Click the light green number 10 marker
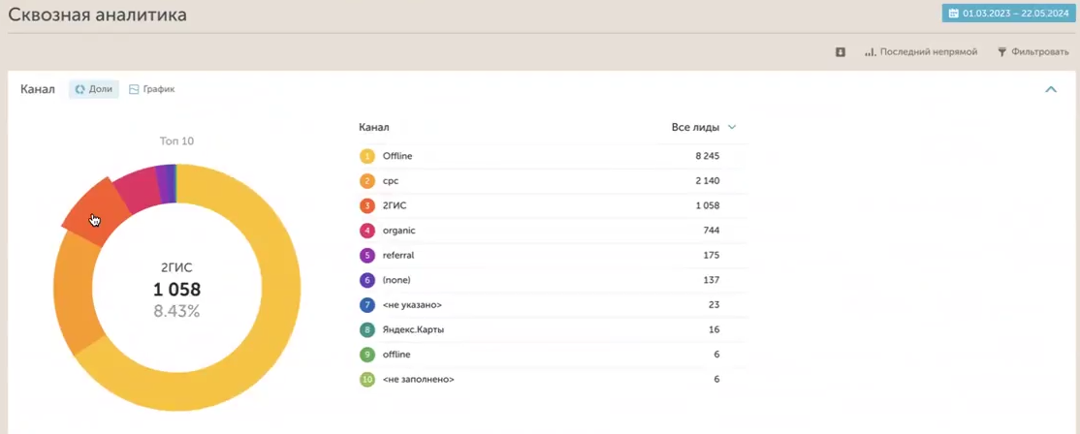Viewport: 1080px width, 434px height. 367,379
